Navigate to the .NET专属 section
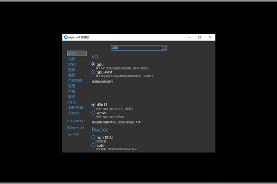This screenshot has height=184, width=277. 75,108
